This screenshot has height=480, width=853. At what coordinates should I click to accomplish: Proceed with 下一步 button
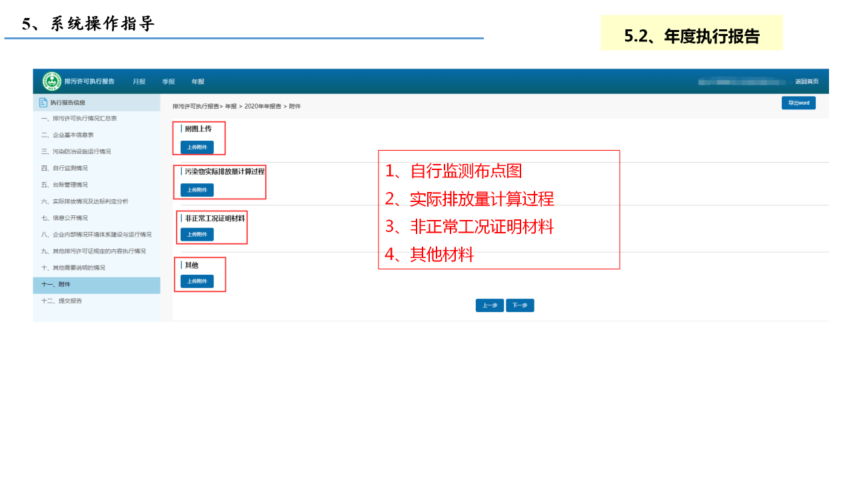tap(520, 305)
